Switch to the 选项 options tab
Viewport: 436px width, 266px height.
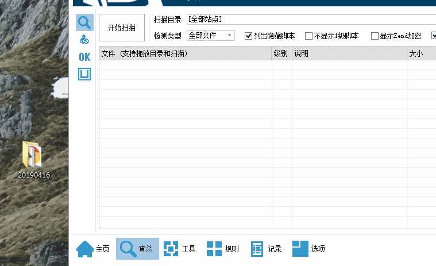[x=309, y=249]
